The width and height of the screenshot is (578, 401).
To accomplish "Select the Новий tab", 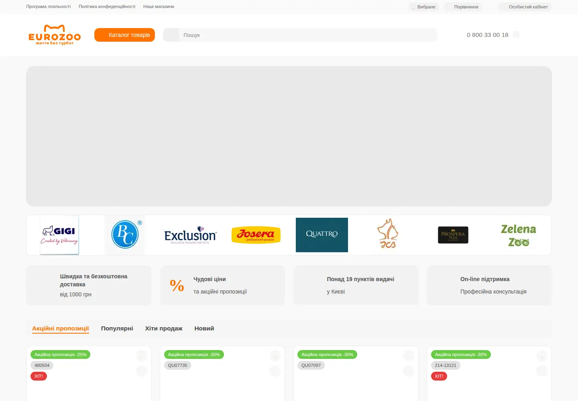I will tap(204, 328).
